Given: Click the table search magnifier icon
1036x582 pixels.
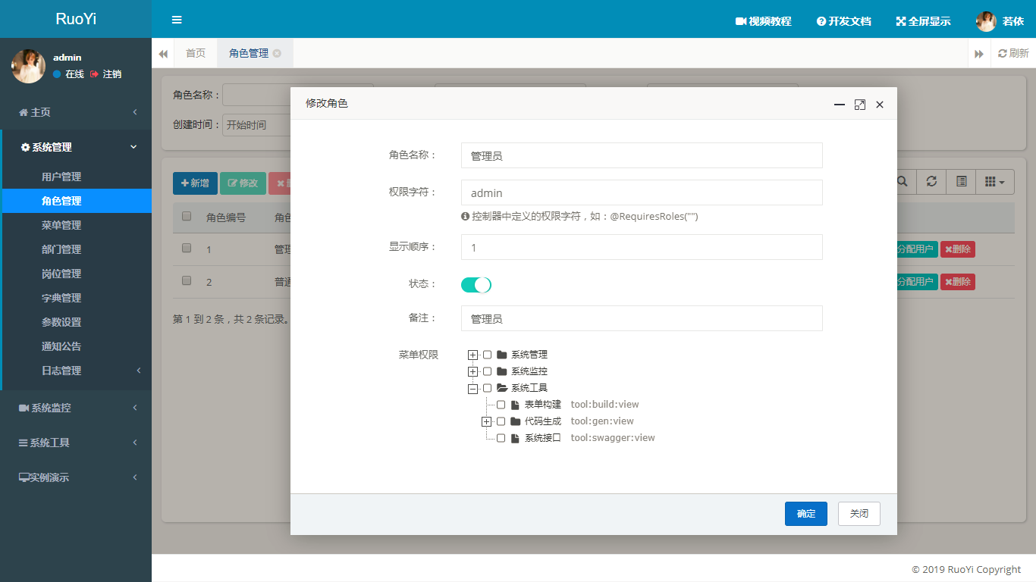Looking at the screenshot, I should pyautogui.click(x=903, y=182).
